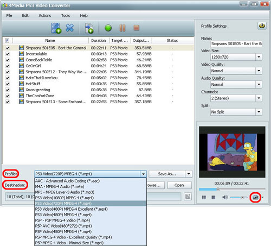
Task: Stop the preview playback
Action: pos(214,197)
